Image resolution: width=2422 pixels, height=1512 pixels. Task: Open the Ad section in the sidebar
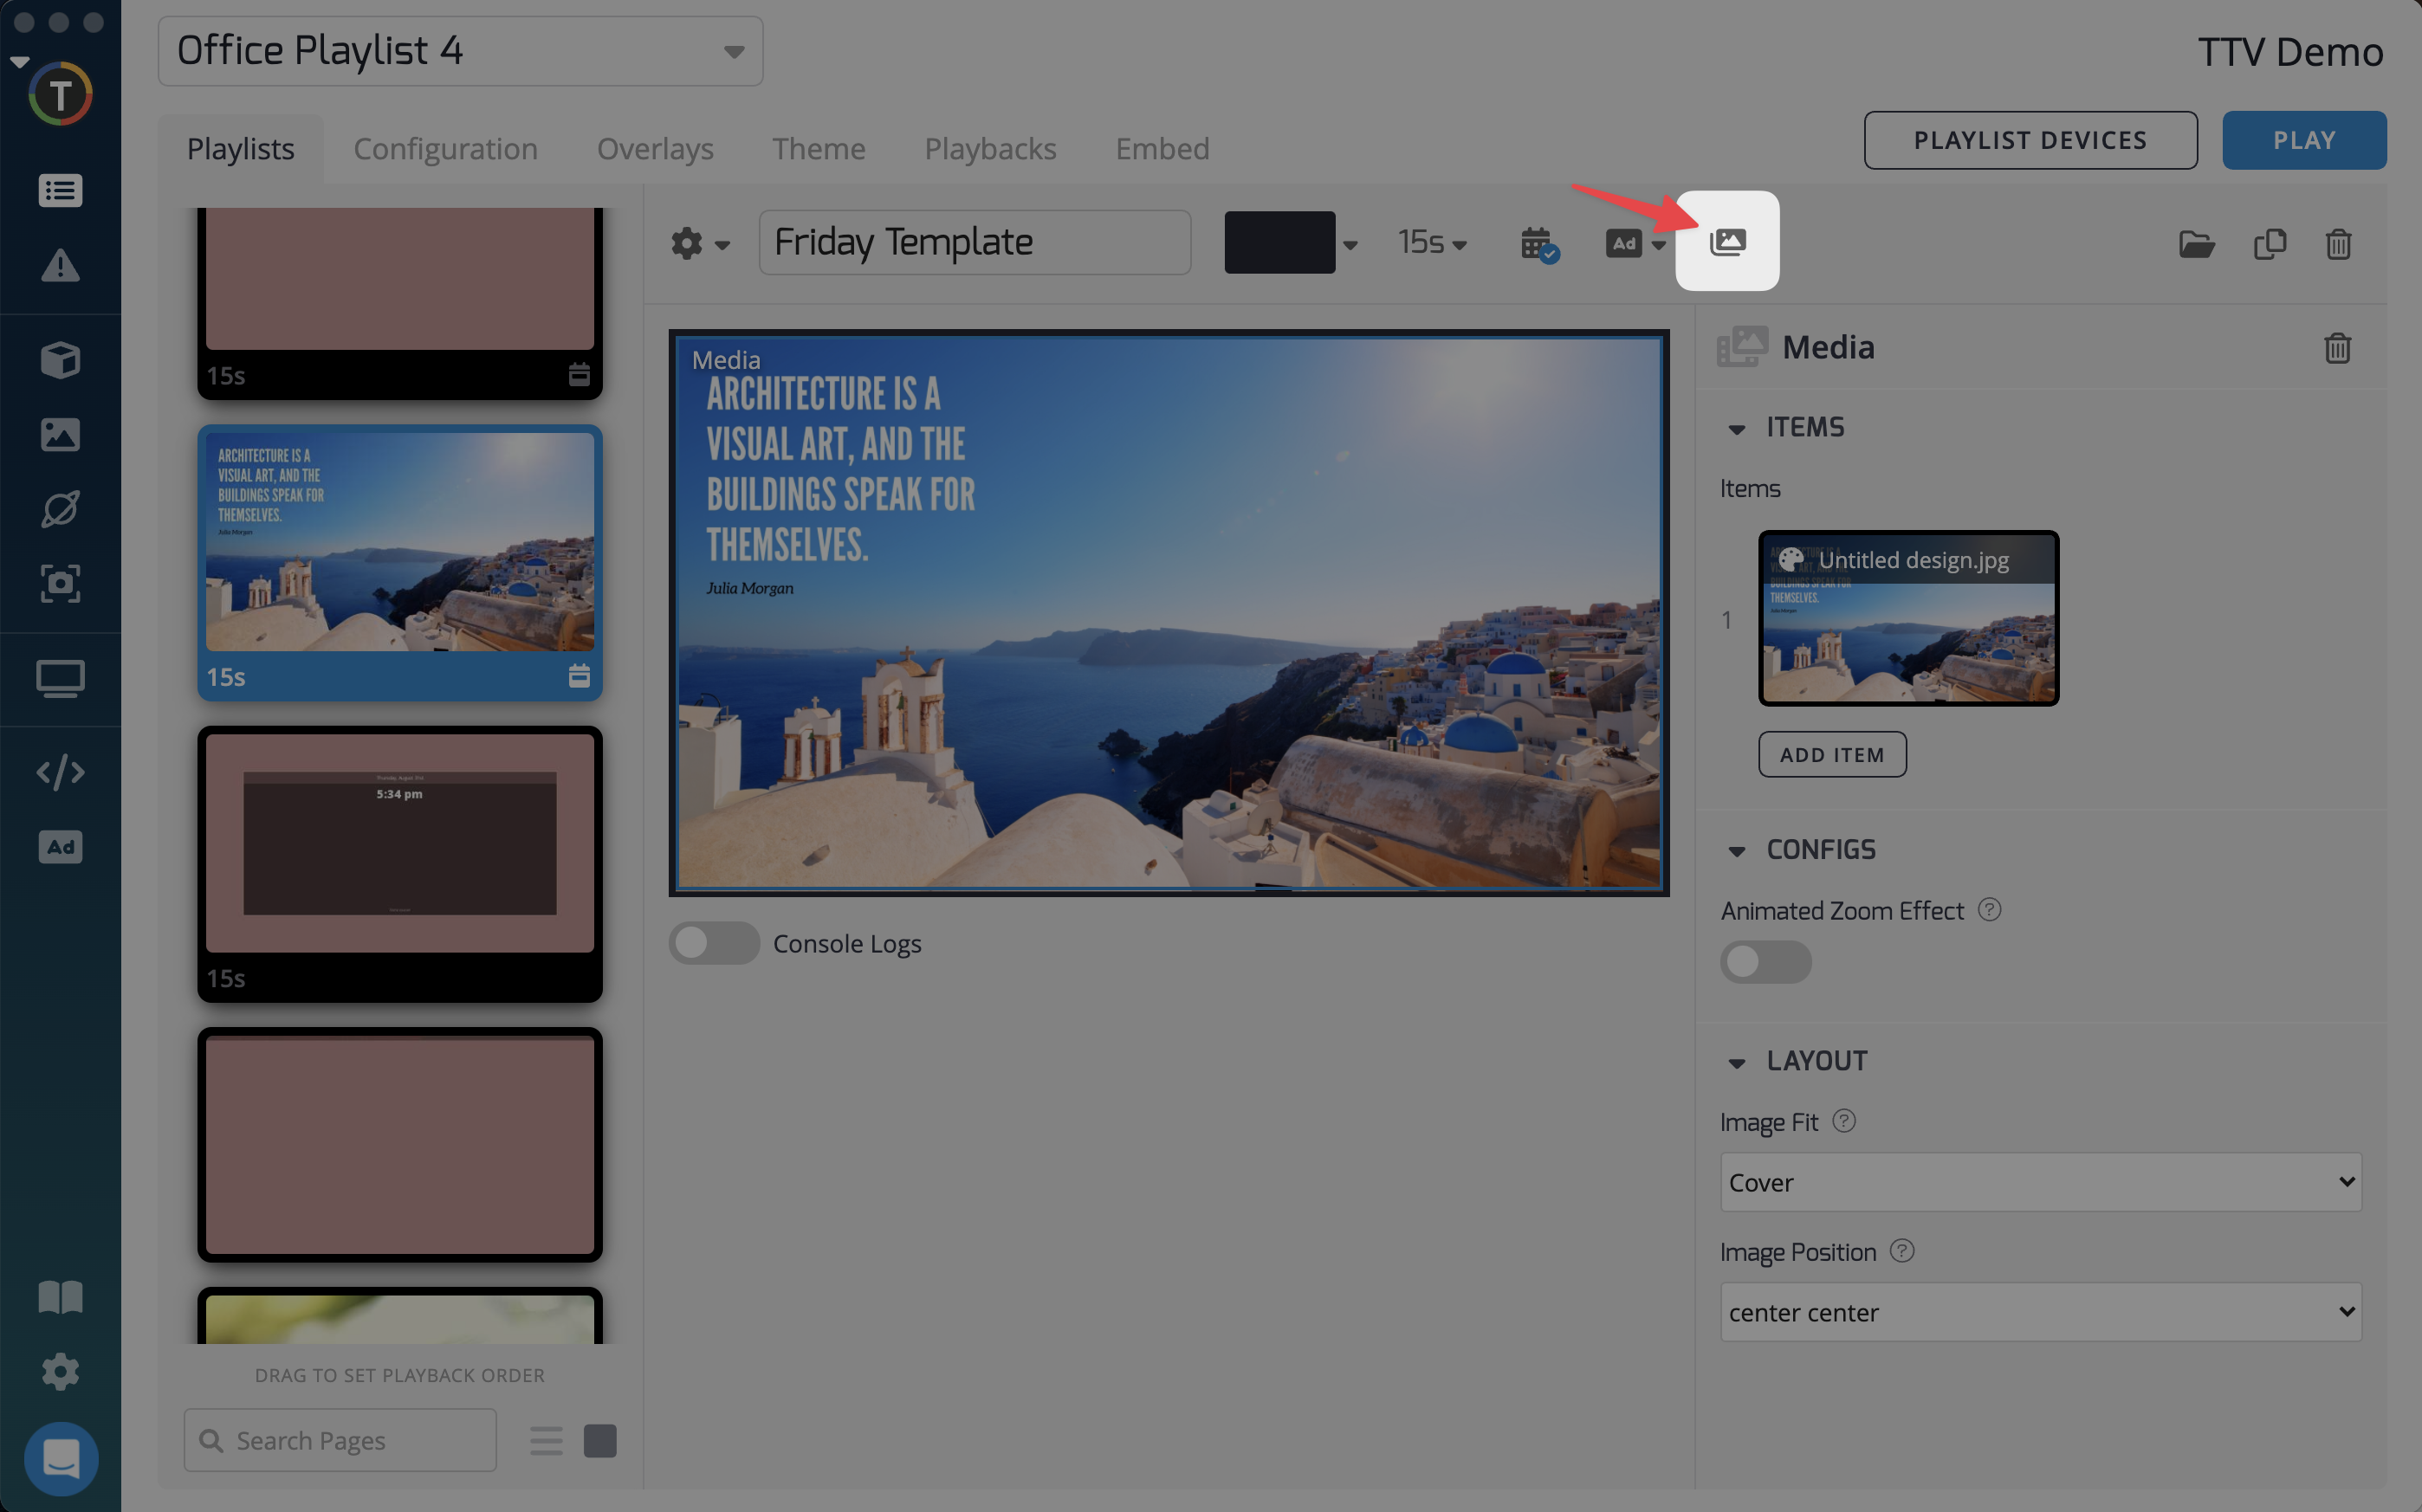click(60, 847)
